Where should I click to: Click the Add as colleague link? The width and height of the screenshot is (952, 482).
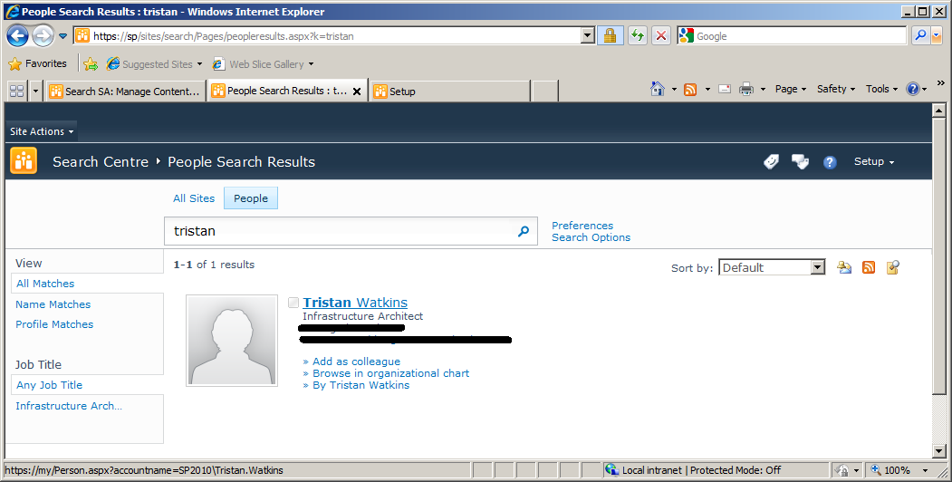356,361
